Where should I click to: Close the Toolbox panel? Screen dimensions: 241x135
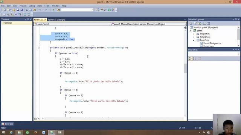(x=31, y=19)
